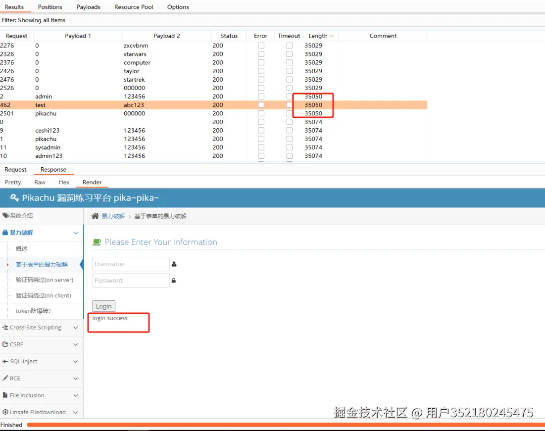Screen dimensions: 545x431
Task: Sort by the Status column header
Action: click(x=229, y=36)
